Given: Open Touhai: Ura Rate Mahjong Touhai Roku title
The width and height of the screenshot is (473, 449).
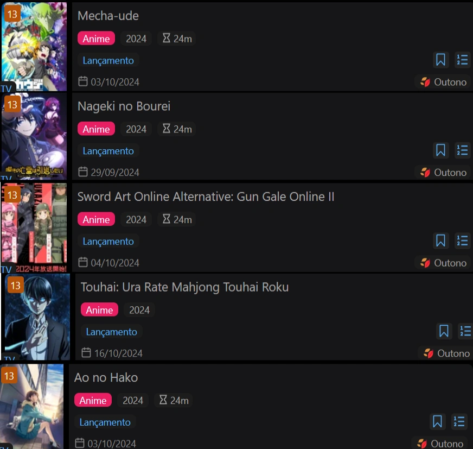Looking at the screenshot, I should pos(184,287).
